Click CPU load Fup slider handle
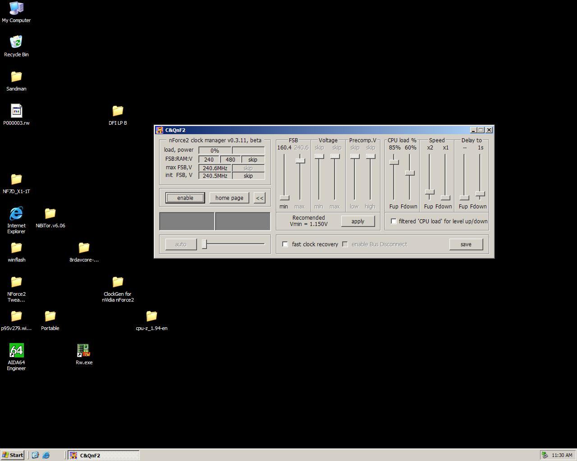The width and height of the screenshot is (577, 461). pyautogui.click(x=394, y=162)
